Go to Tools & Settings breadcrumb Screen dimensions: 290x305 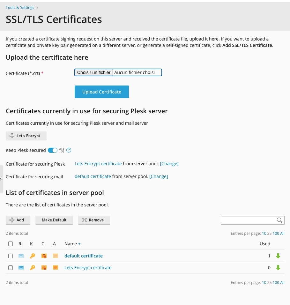click(x=20, y=8)
